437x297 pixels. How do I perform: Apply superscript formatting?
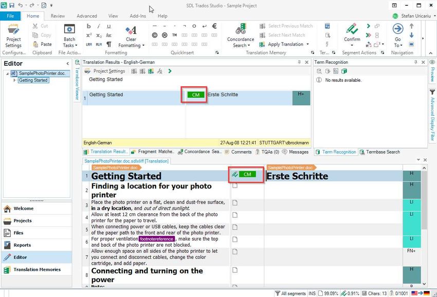pyautogui.click(x=88, y=35)
